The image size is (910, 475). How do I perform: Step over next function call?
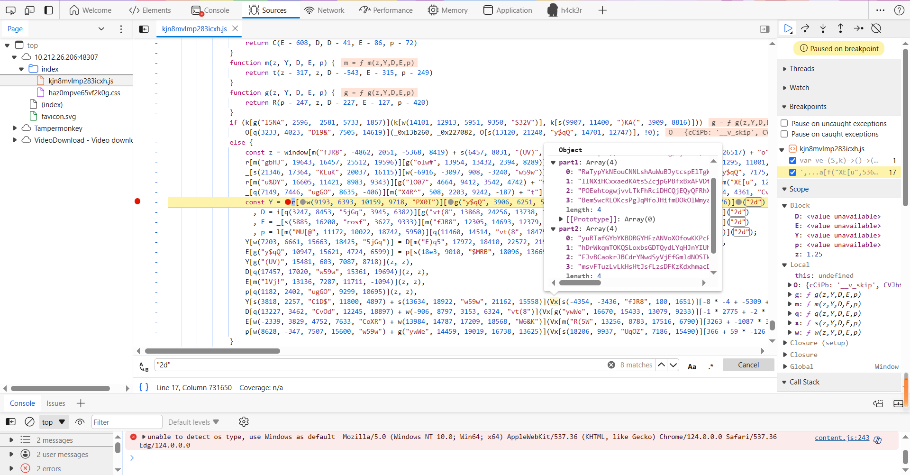805,28
